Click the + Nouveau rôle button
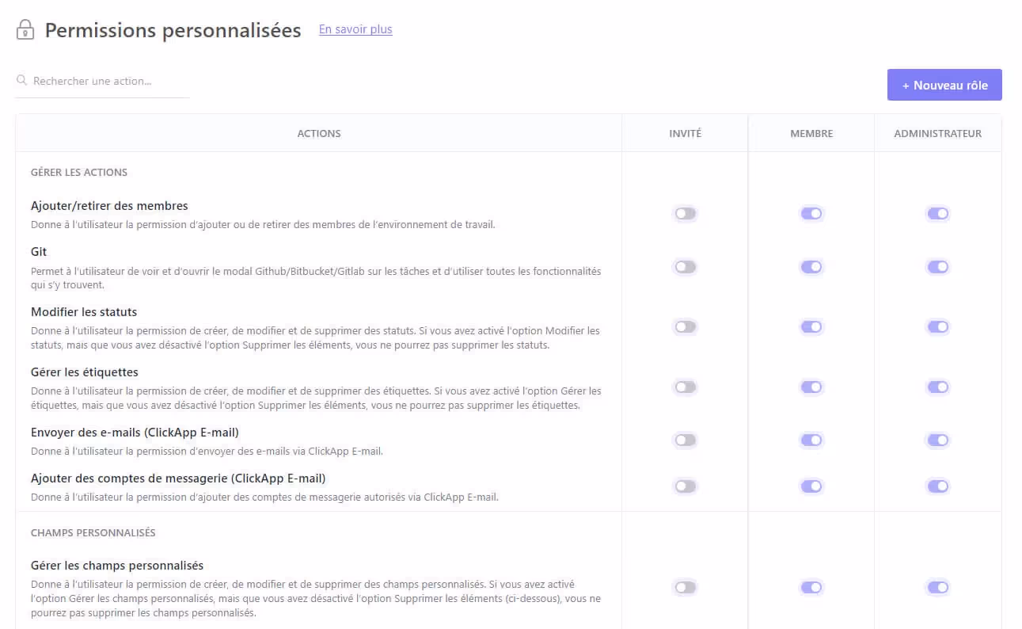The height and width of the screenshot is (629, 1022). pyautogui.click(x=944, y=85)
